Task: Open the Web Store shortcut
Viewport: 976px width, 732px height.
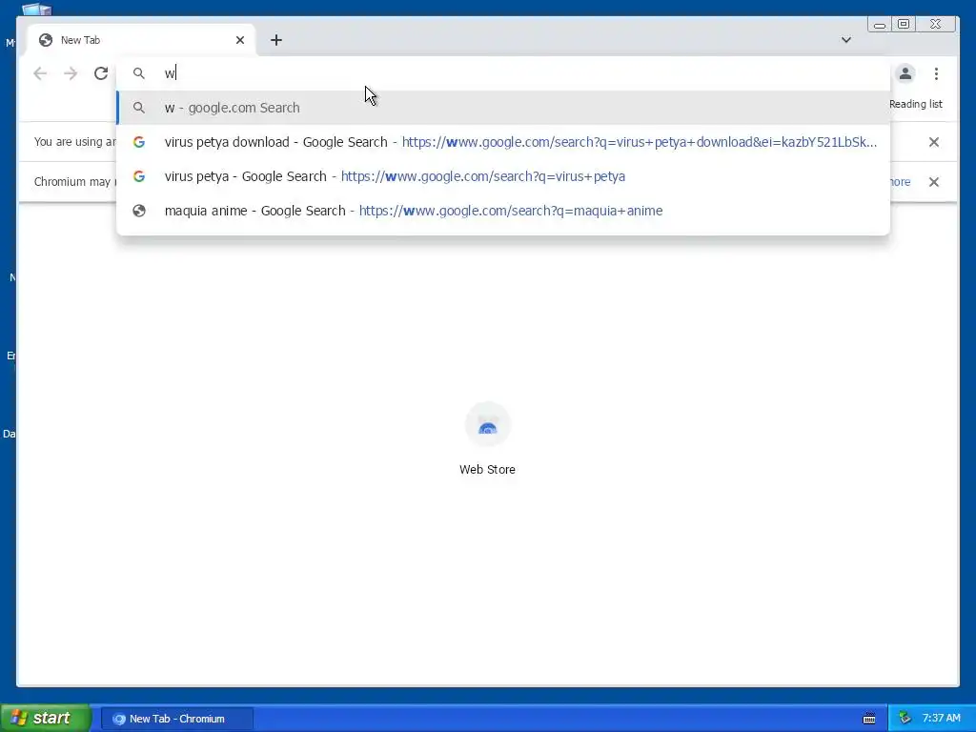Action: pyautogui.click(x=487, y=439)
